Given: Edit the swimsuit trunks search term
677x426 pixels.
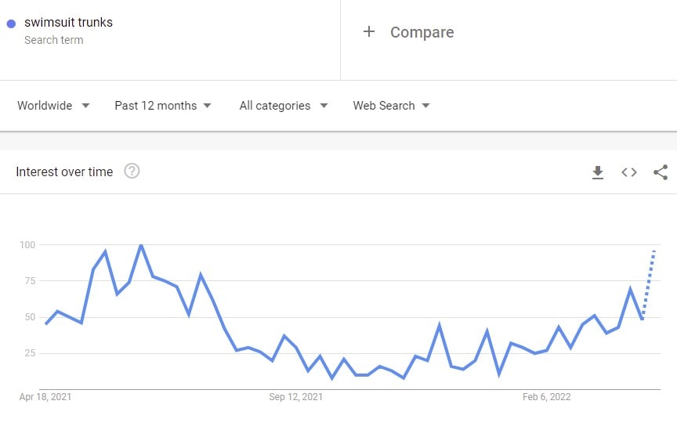Looking at the screenshot, I should (x=69, y=23).
